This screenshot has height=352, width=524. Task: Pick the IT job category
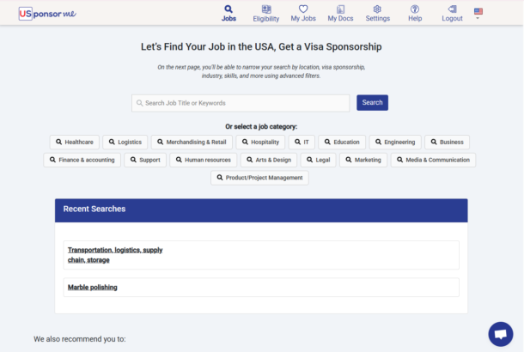click(x=302, y=142)
